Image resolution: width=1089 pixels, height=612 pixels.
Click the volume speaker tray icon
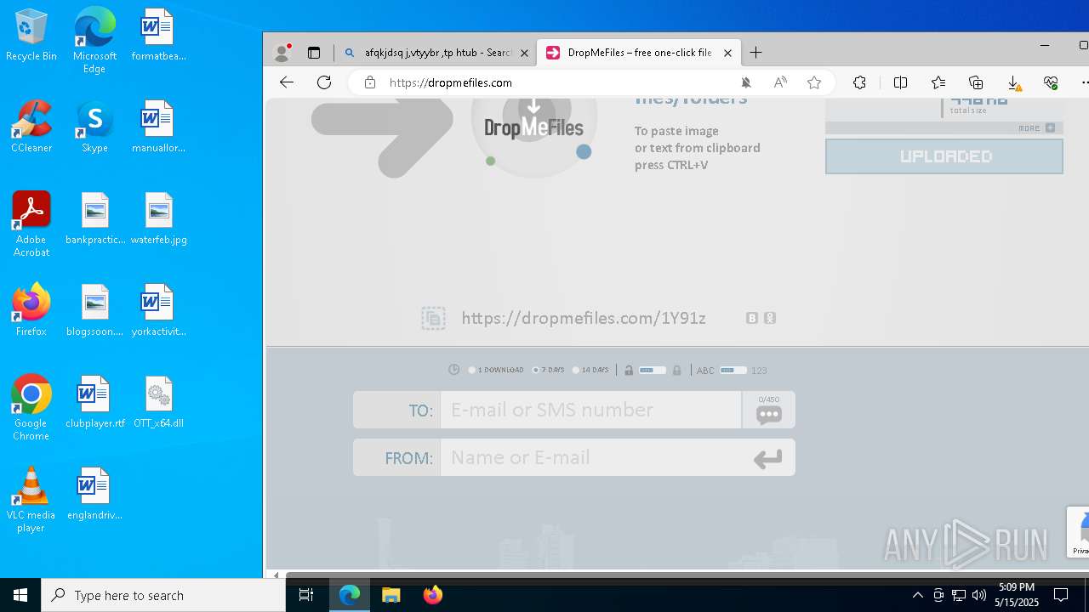979,595
